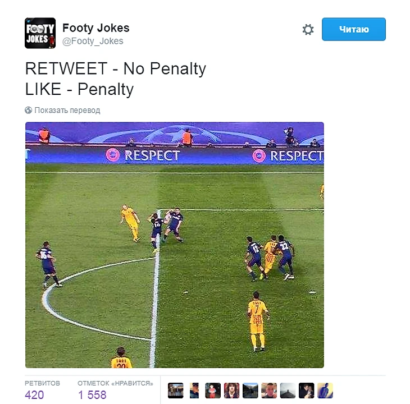Open the avatar of the person wearing a cap

click(194, 391)
